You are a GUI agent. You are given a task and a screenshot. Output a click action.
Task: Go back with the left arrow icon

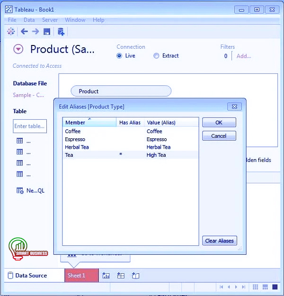[x=24, y=31]
